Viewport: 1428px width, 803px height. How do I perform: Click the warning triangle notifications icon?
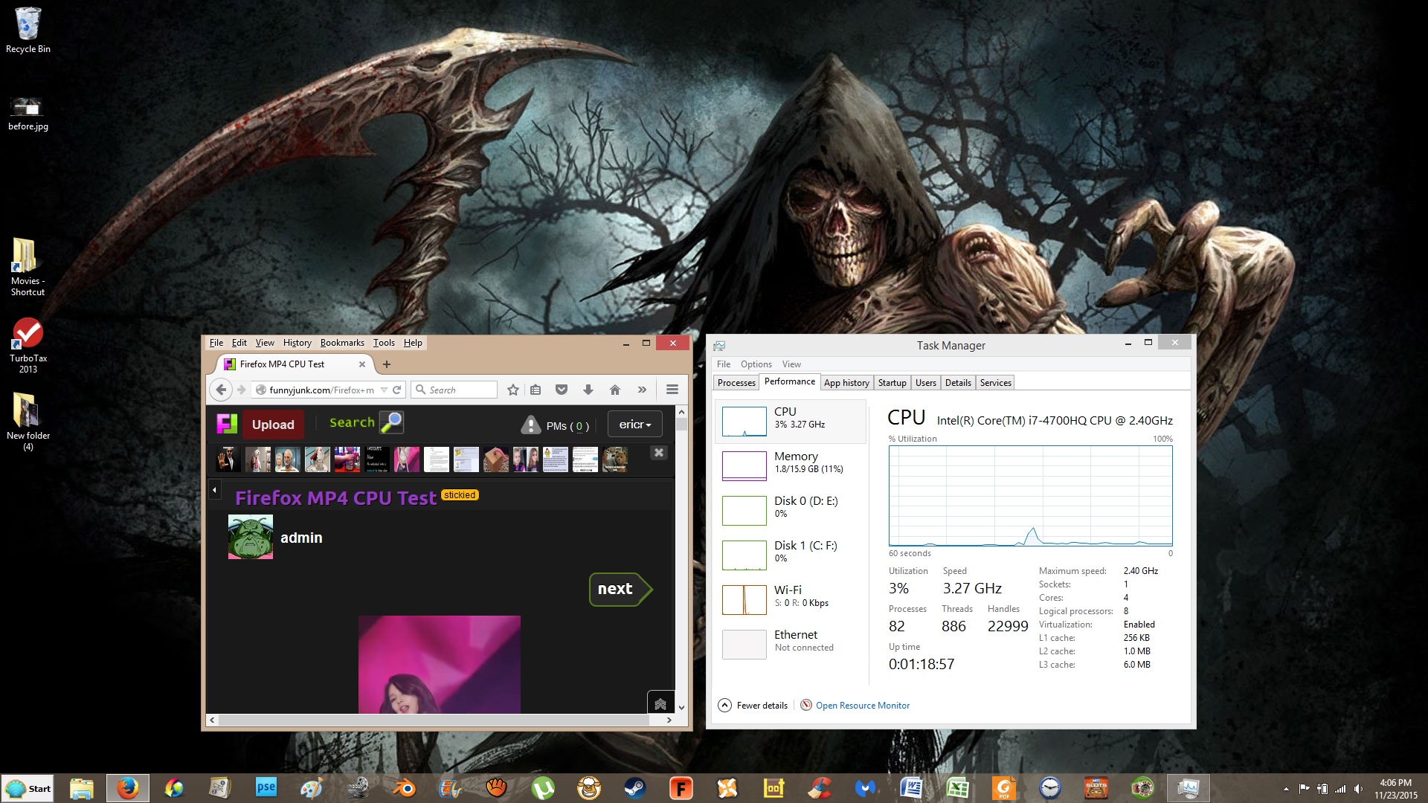[530, 425]
